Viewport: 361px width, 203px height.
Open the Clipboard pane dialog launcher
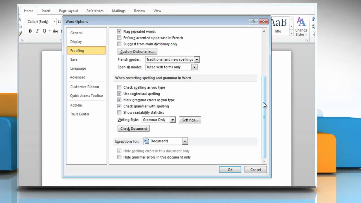pyautogui.click(x=22, y=40)
